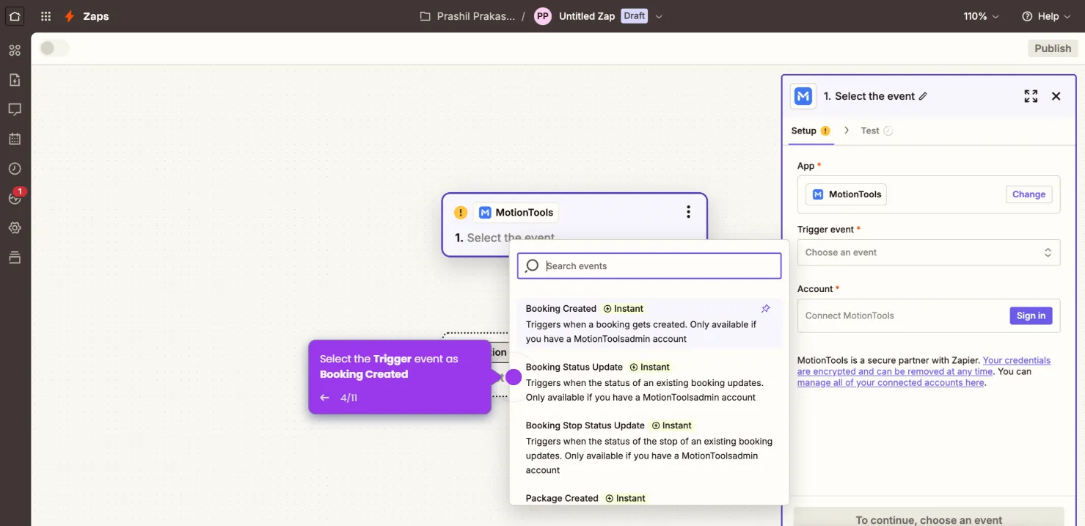Click the Publish button
This screenshot has width=1085, height=526.
(x=1052, y=48)
